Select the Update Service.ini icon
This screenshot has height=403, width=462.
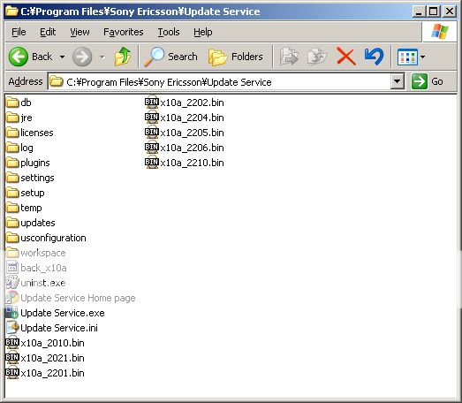[12, 328]
